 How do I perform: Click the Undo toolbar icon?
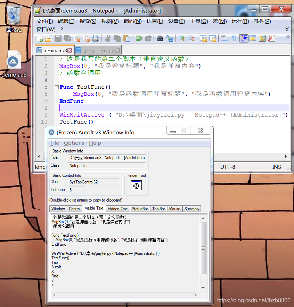click(x=139, y=38)
